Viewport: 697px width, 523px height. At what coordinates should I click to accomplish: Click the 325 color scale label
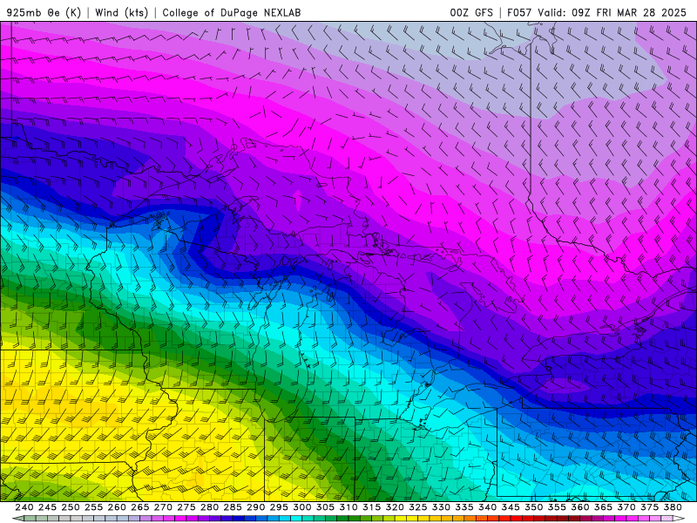click(x=417, y=507)
